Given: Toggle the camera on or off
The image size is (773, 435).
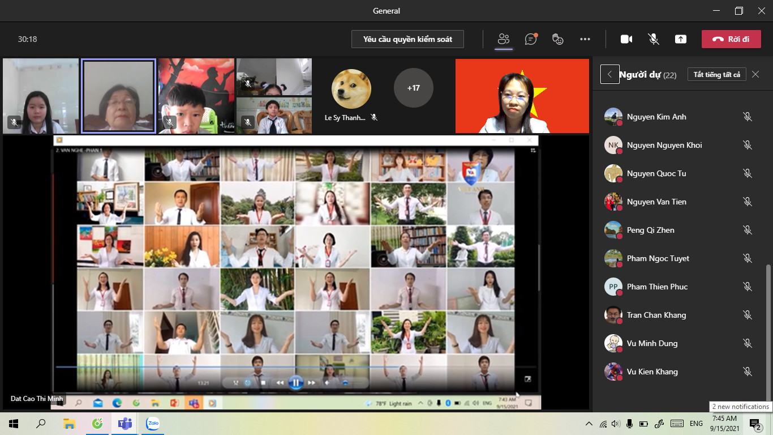Looking at the screenshot, I should (626, 39).
